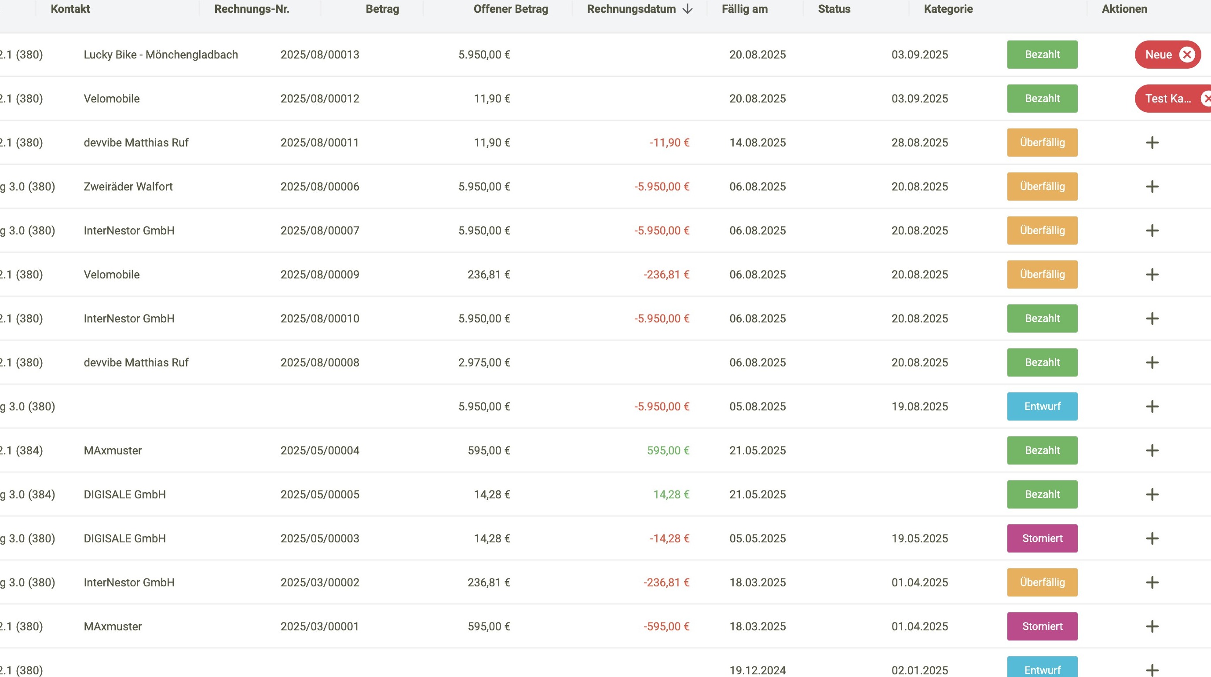Click Überfällig badge for invoice 2025/03/00002
Screen dimensions: 1211x677
click(x=1042, y=582)
